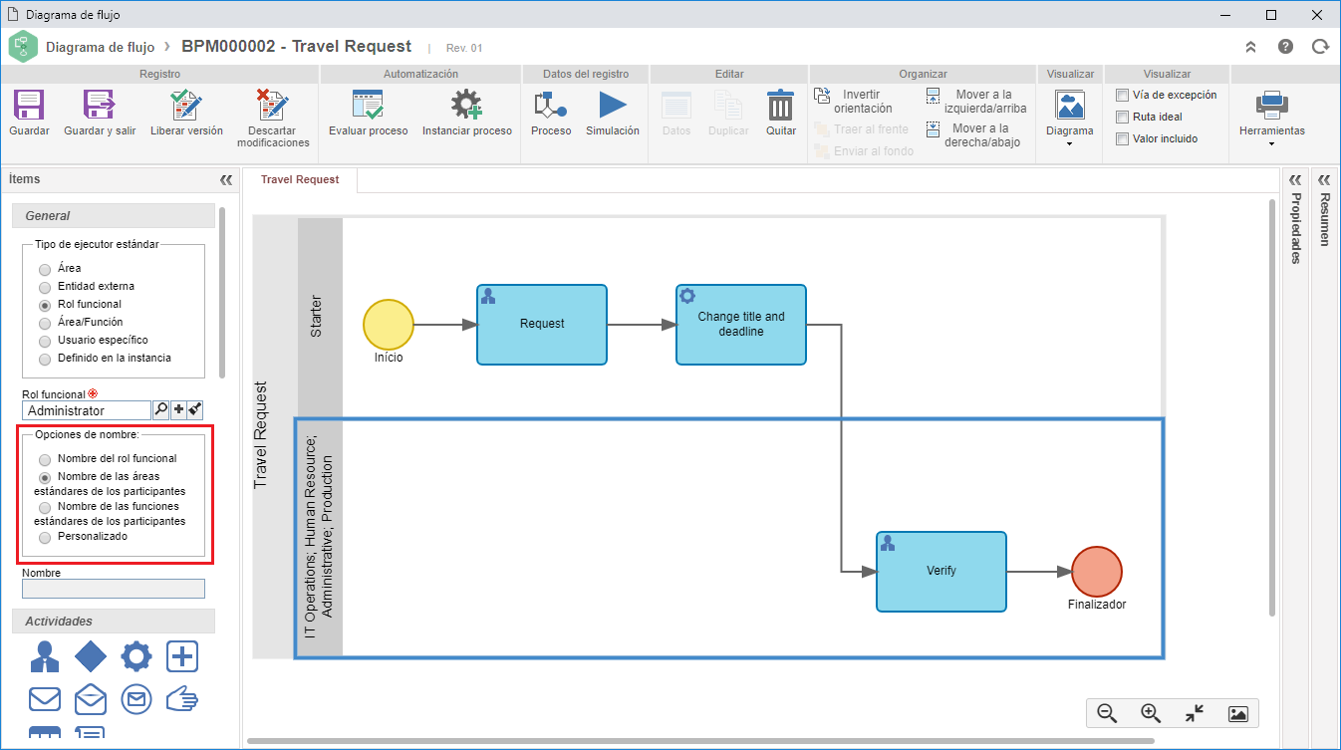Click the Liberar versión icon

pos(186,105)
